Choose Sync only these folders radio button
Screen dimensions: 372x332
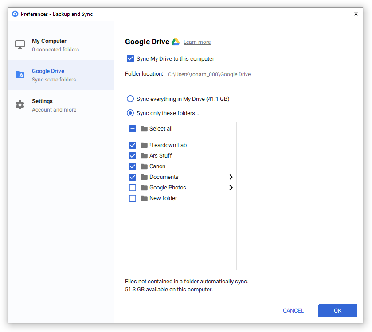(130, 113)
